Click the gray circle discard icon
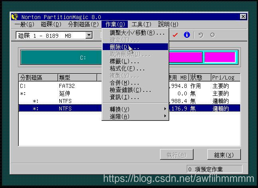This screenshot has width=258, height=188. tap(213, 35)
